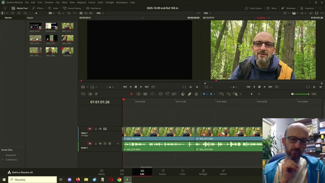This screenshot has width=325, height=183.
Task: Adjust the green monitor volume slider
Action: click(x=302, y=94)
